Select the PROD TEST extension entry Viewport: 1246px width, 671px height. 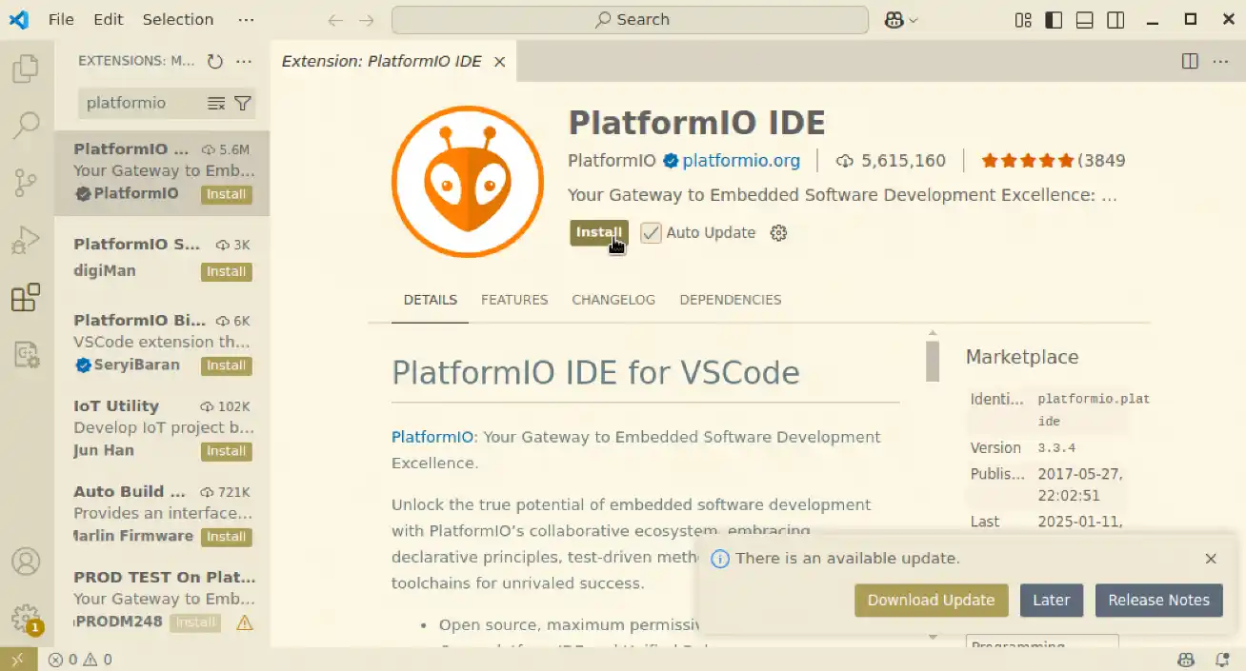[x=162, y=601]
